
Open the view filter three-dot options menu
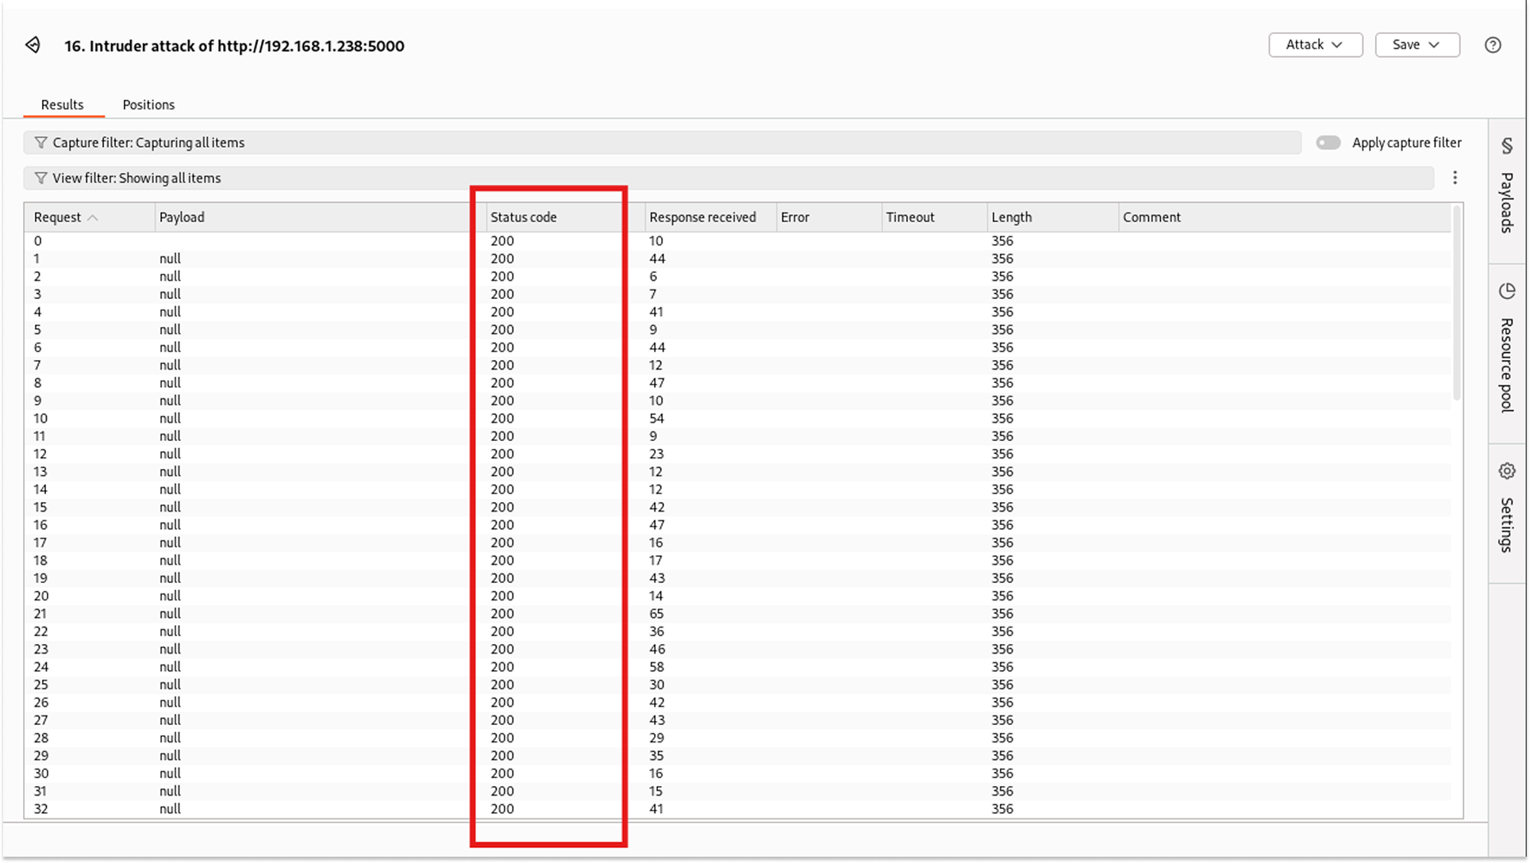coord(1455,177)
